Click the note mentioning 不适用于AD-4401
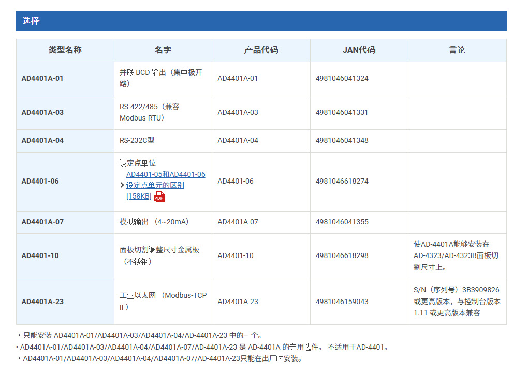Image resolution: width=528 pixels, height=376 pixels. tap(203, 347)
